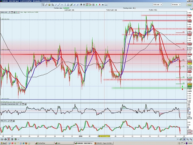Open the 30 minutes timeframe dropdown
Viewport: 193px width, 145px height.
tap(176, 5)
